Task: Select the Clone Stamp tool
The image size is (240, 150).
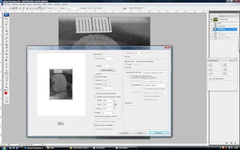Action: click(6, 45)
